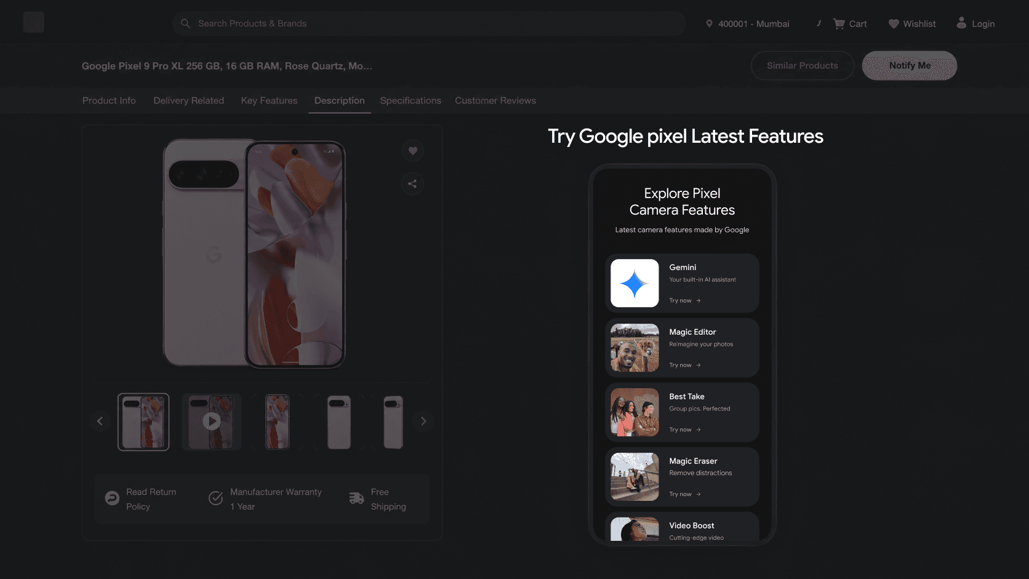The image size is (1029, 579).
Task: Click the Try Google pixel Latest Features heading
Action: [686, 136]
